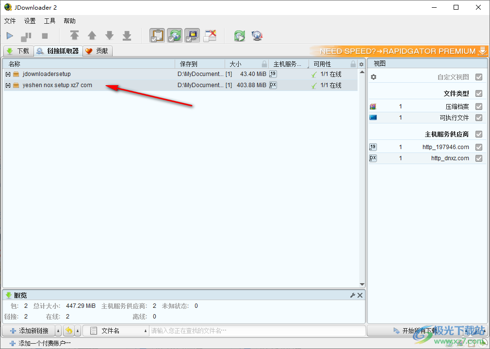Sort by the Size column header
490x349 pixels.
click(x=247, y=64)
